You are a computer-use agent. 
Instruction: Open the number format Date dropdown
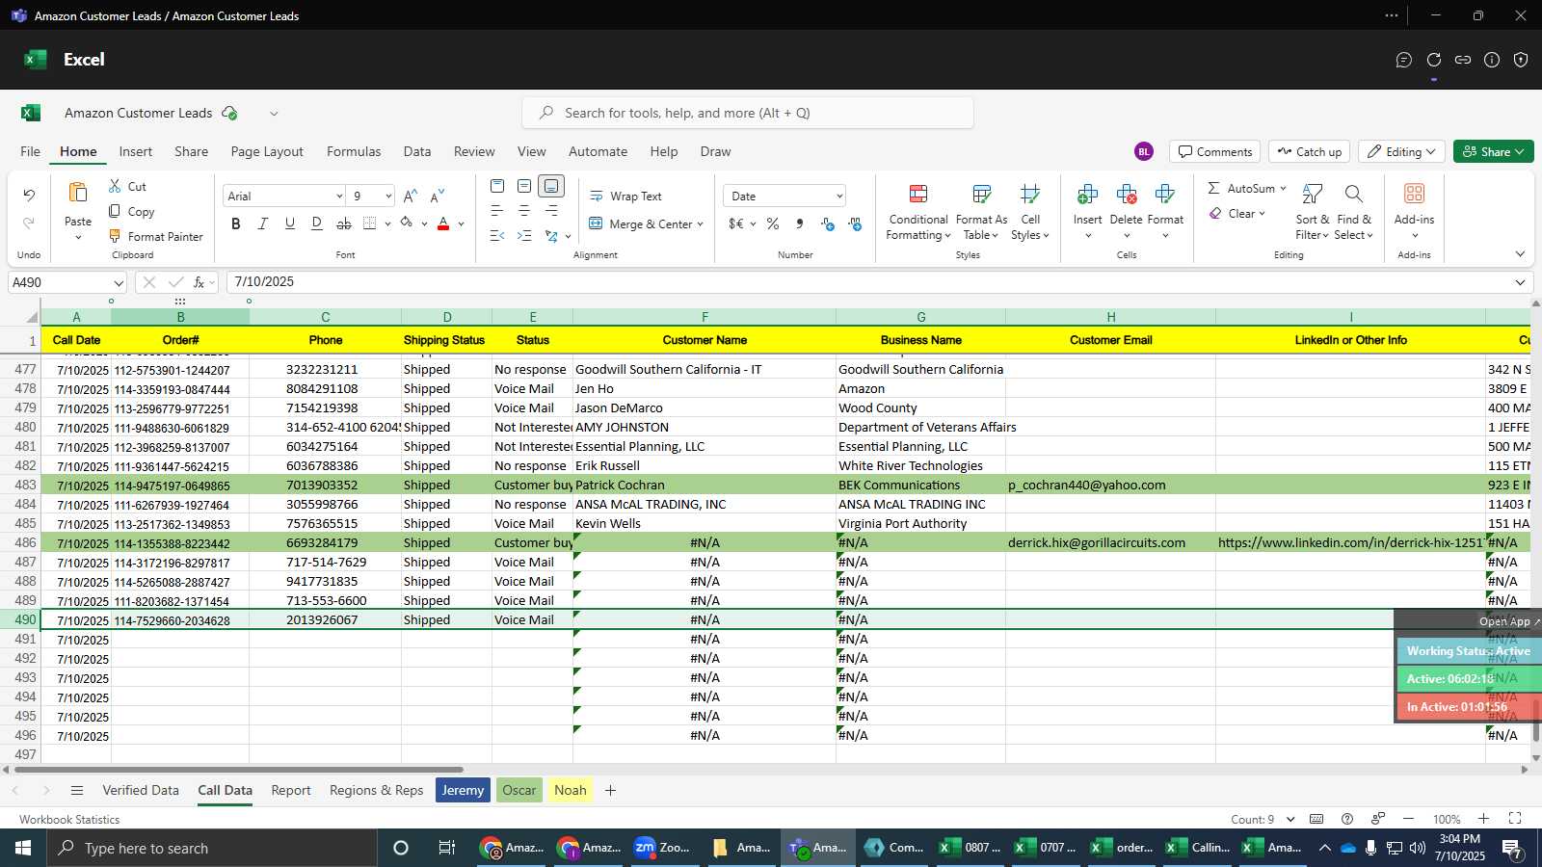[839, 197]
